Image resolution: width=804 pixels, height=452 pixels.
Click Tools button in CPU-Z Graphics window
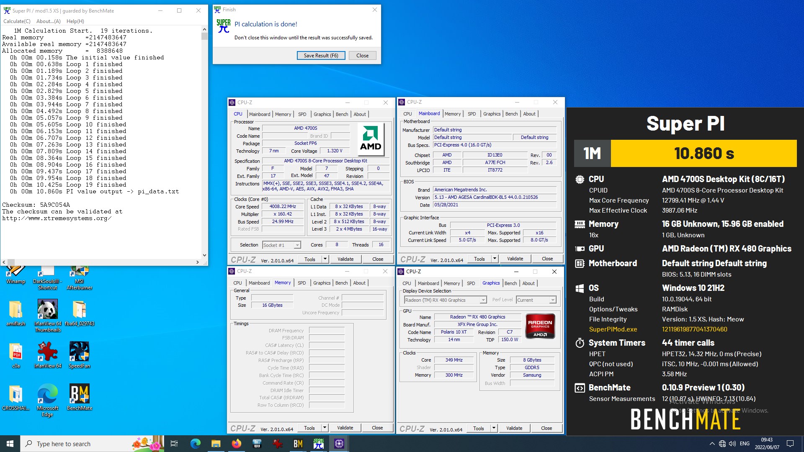pos(479,428)
